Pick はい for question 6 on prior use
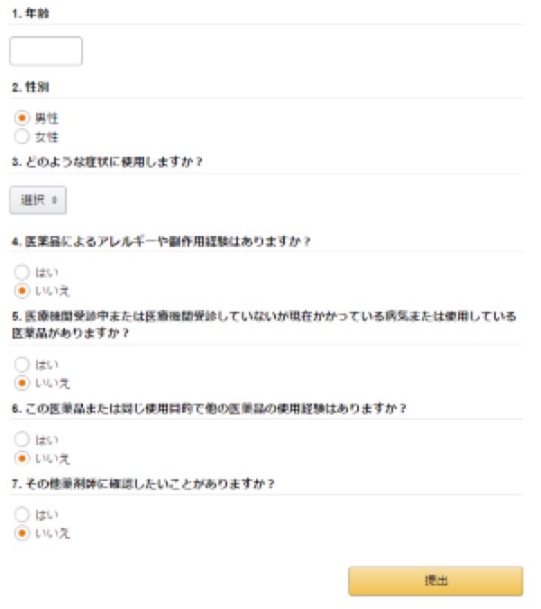This screenshot has width=541, height=609. click(23, 440)
